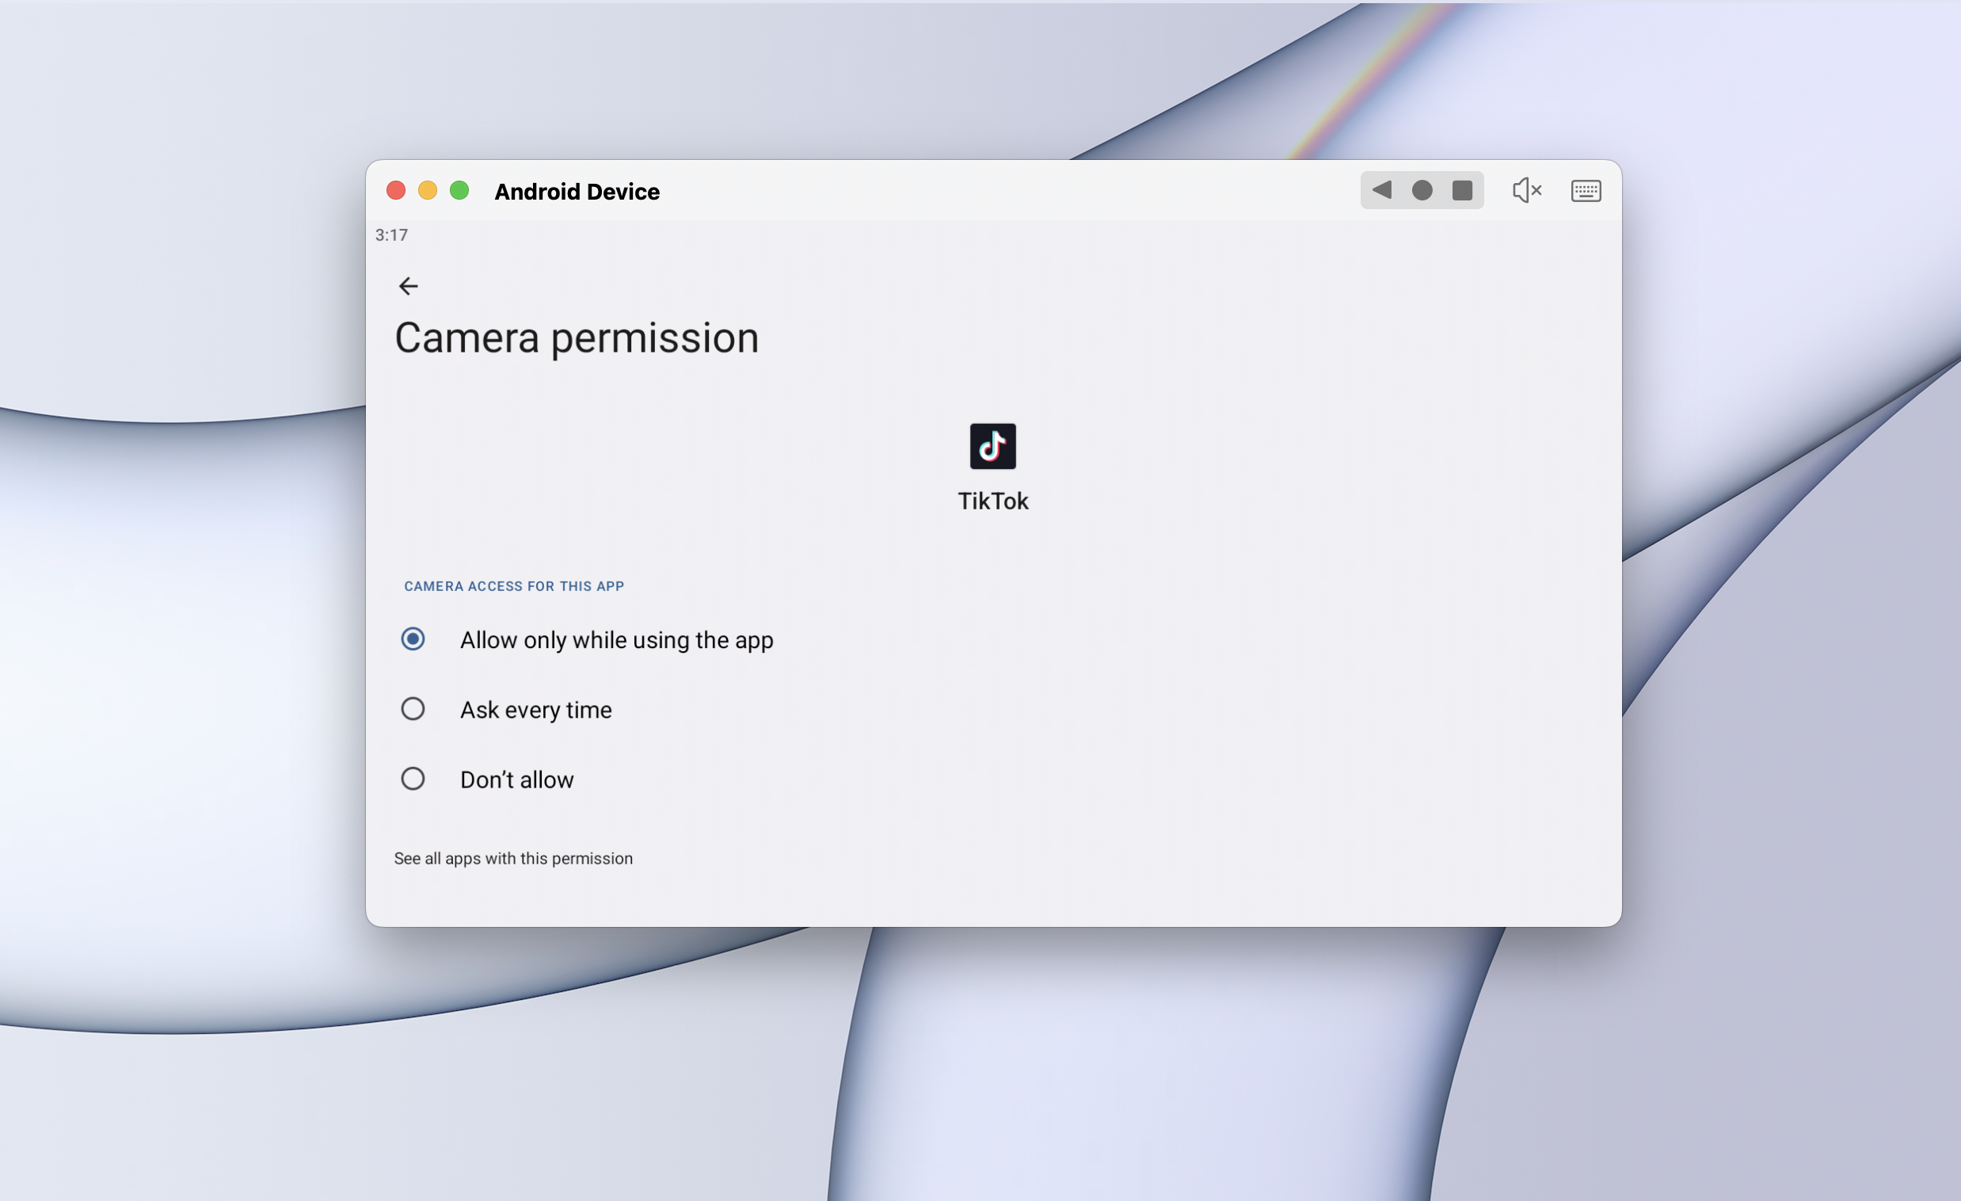Viewport: 1961px width, 1201px height.
Task: Click the CAMERA ACCESS FOR THIS APP label
Action: click(x=514, y=586)
